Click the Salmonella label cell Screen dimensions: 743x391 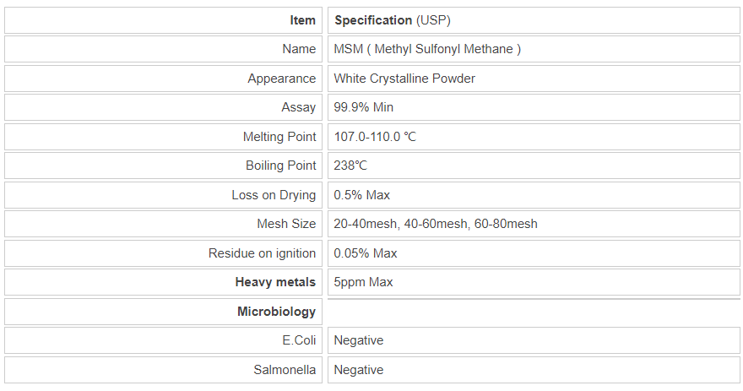[285, 370]
